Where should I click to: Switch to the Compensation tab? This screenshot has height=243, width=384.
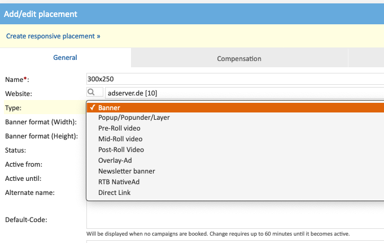[x=239, y=59]
